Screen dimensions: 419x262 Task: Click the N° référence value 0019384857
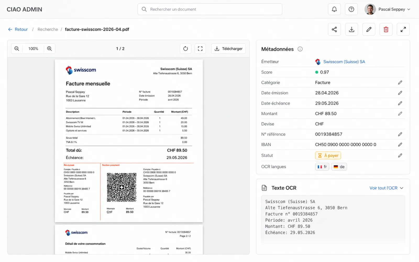point(329,134)
